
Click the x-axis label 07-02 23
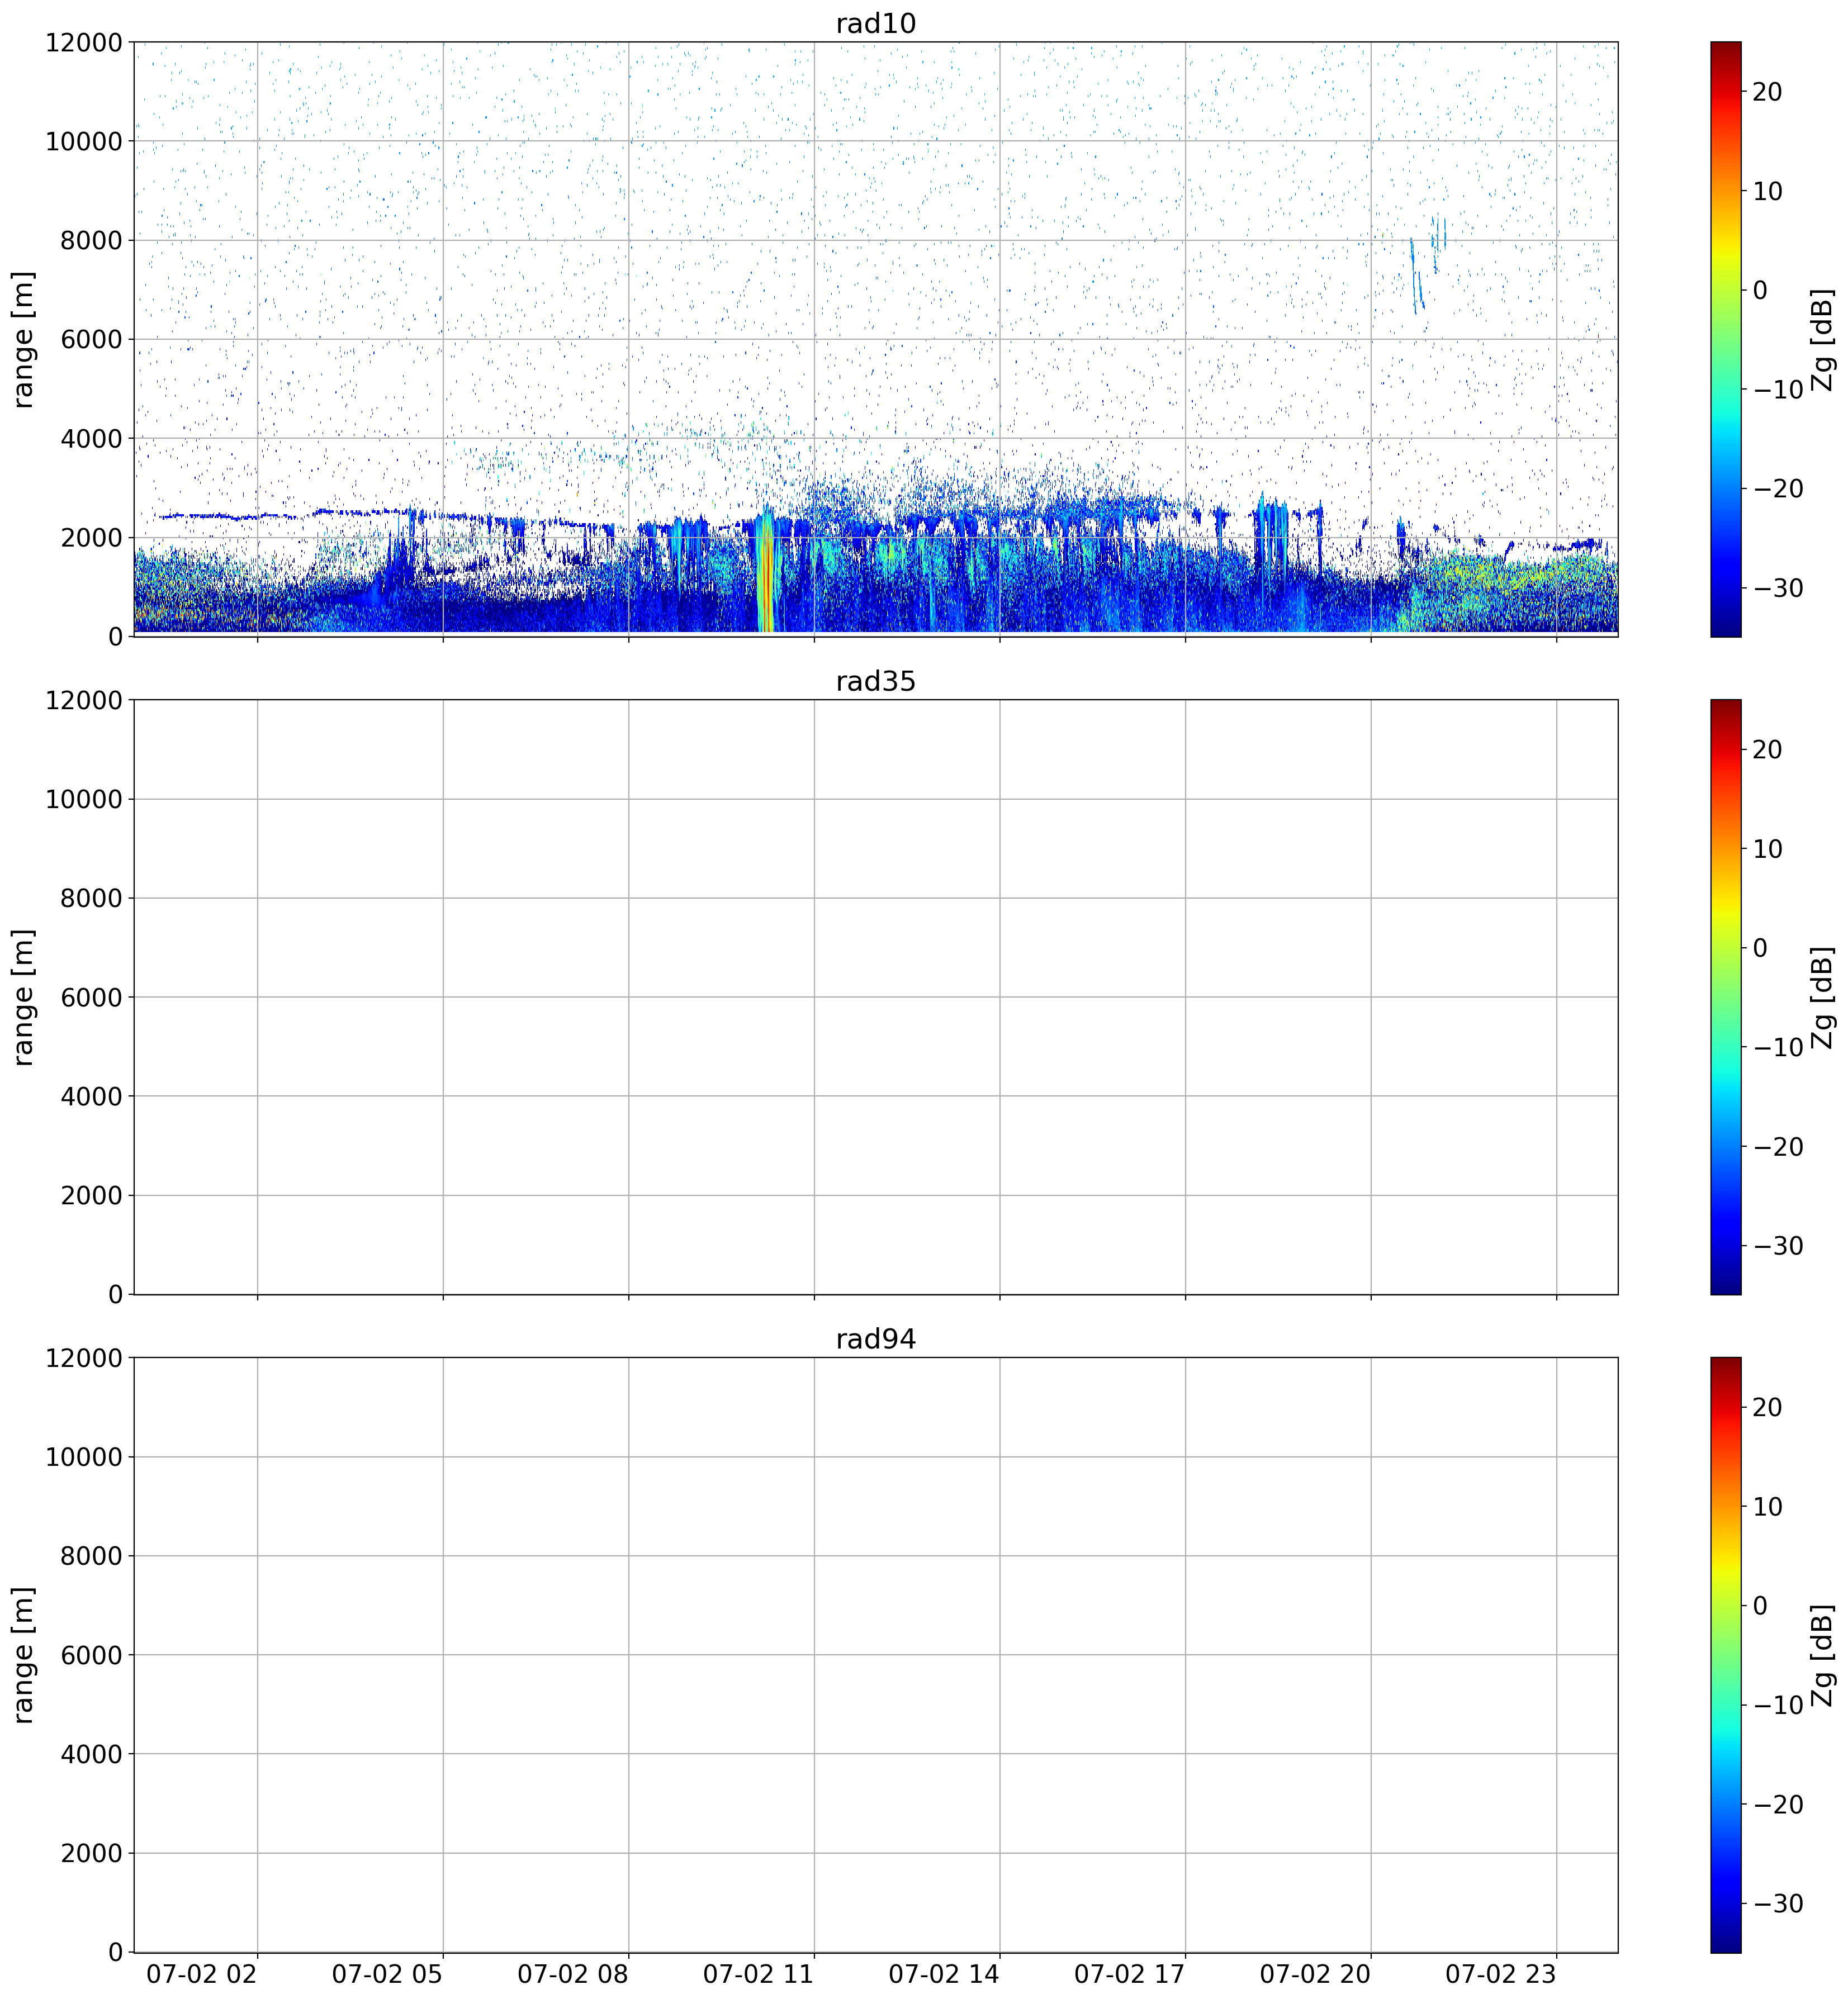(x=1500, y=1975)
